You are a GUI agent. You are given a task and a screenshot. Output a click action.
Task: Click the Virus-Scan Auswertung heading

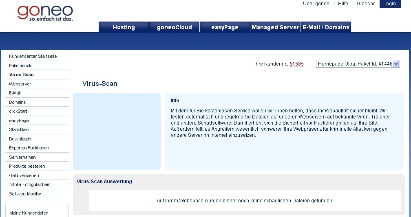[x=104, y=182]
